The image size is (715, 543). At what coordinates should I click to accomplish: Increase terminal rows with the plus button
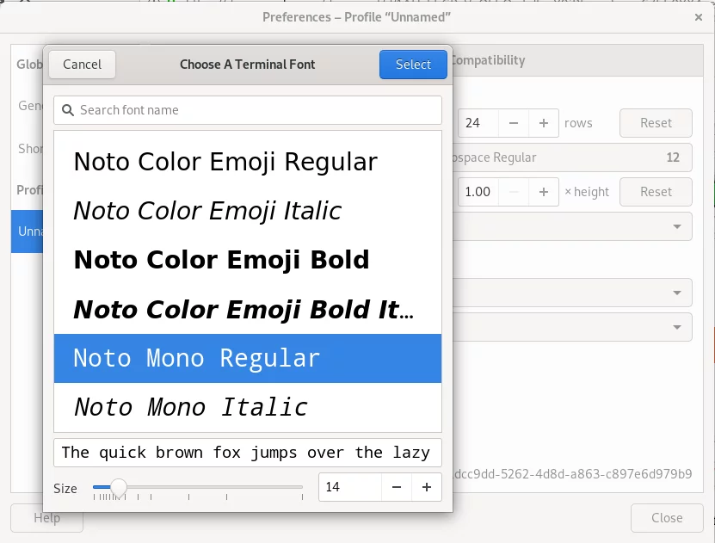[x=544, y=123]
